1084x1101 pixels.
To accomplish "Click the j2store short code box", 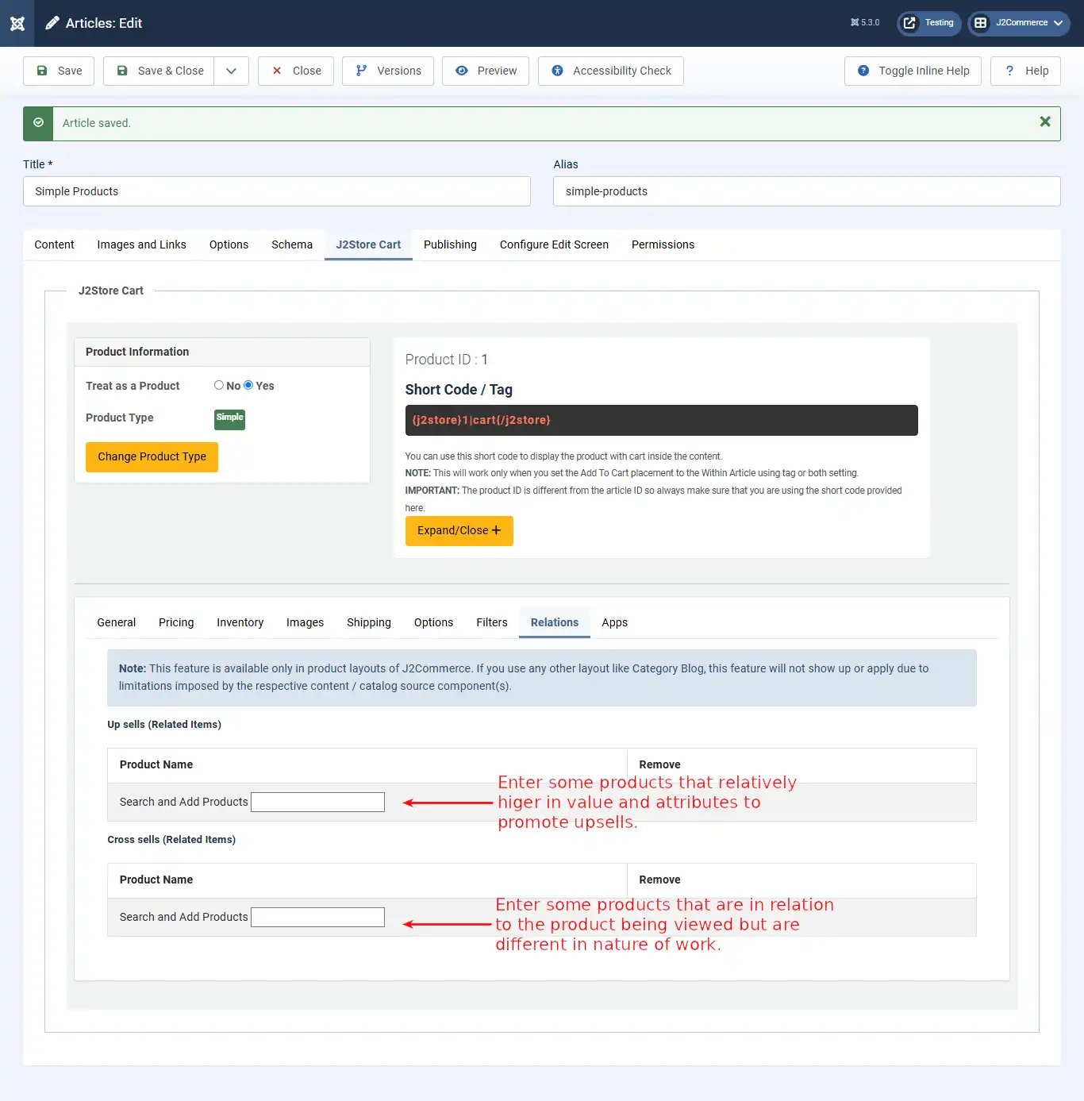I will point(661,420).
